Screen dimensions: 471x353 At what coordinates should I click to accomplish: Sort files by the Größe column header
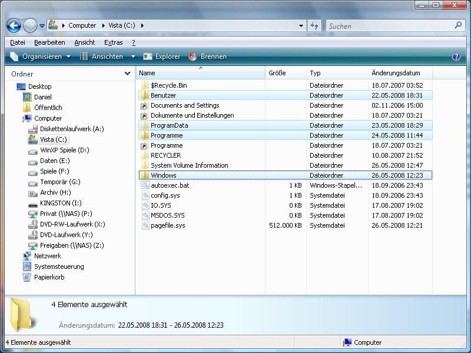286,73
